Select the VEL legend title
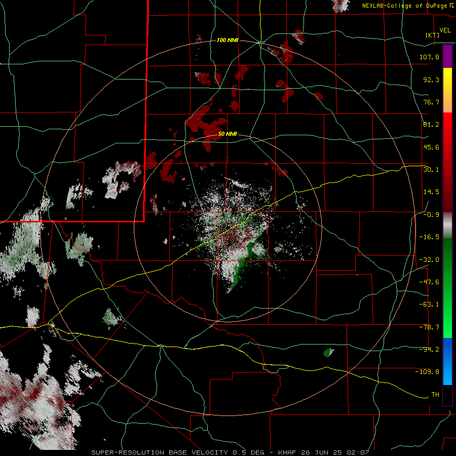This screenshot has height=456, width=456. pyautogui.click(x=445, y=30)
